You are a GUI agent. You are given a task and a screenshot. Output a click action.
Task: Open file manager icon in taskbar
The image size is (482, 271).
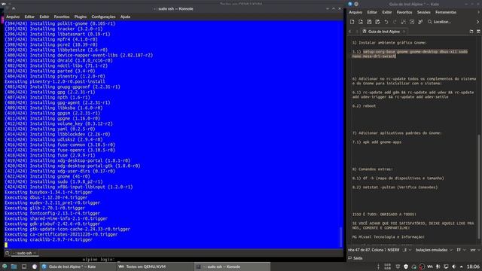pos(14,266)
